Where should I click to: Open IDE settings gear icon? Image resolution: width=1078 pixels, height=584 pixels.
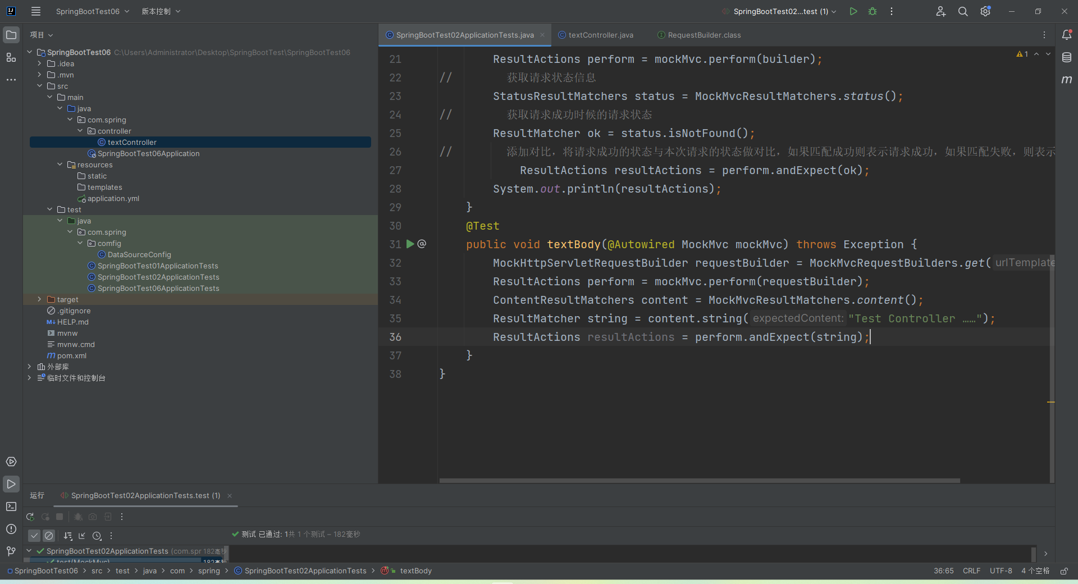pyautogui.click(x=985, y=11)
